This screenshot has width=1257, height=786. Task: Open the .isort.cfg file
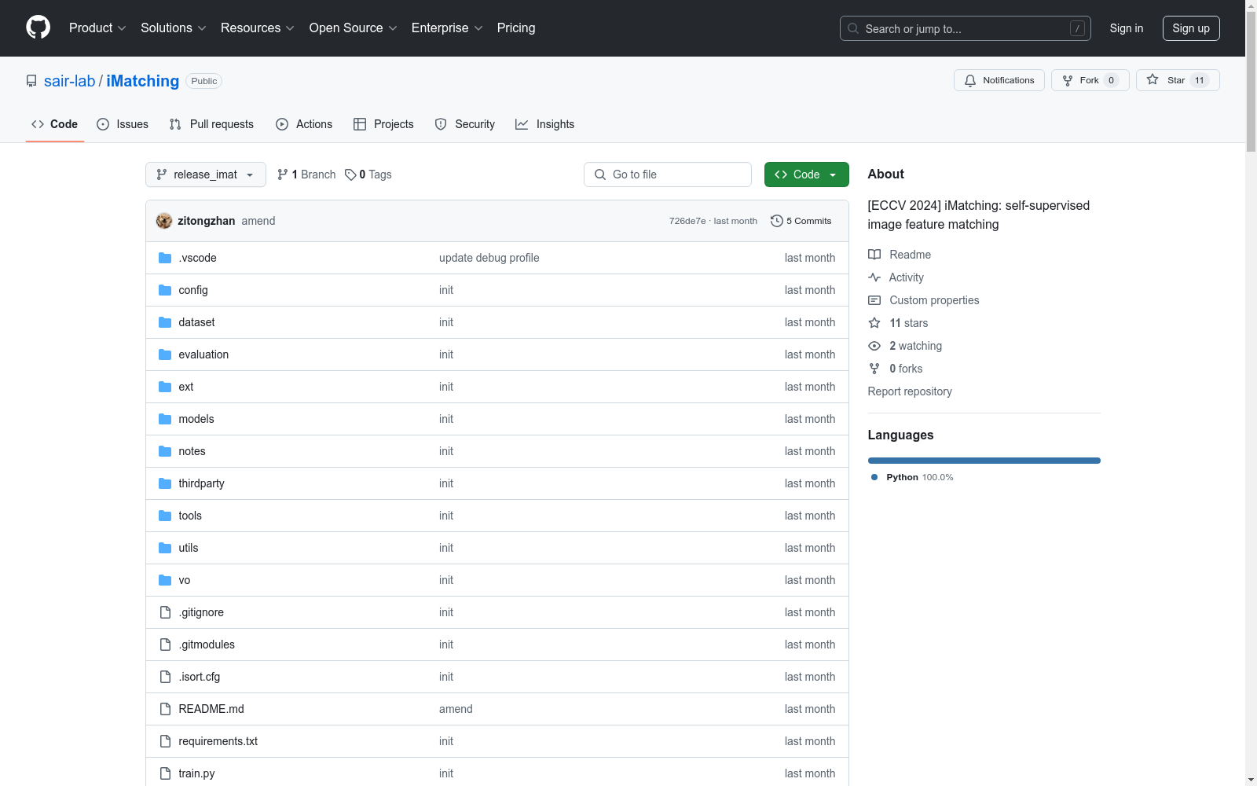pyautogui.click(x=200, y=677)
